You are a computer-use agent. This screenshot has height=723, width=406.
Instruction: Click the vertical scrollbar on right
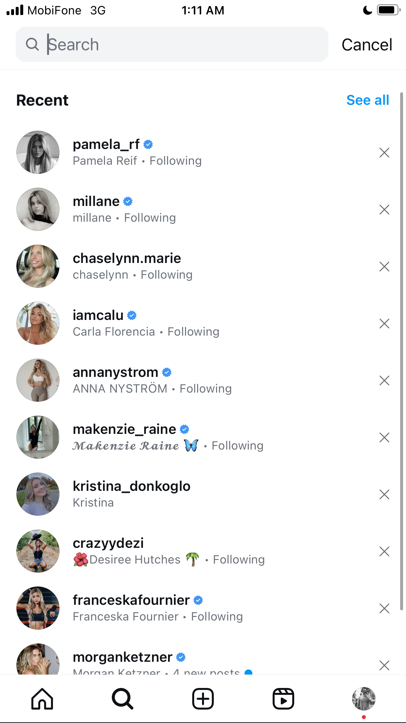coord(402,351)
